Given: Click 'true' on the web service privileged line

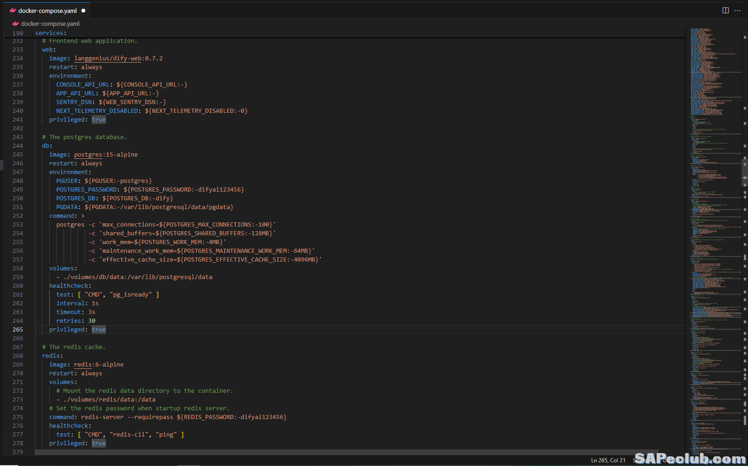Looking at the screenshot, I should [x=99, y=120].
